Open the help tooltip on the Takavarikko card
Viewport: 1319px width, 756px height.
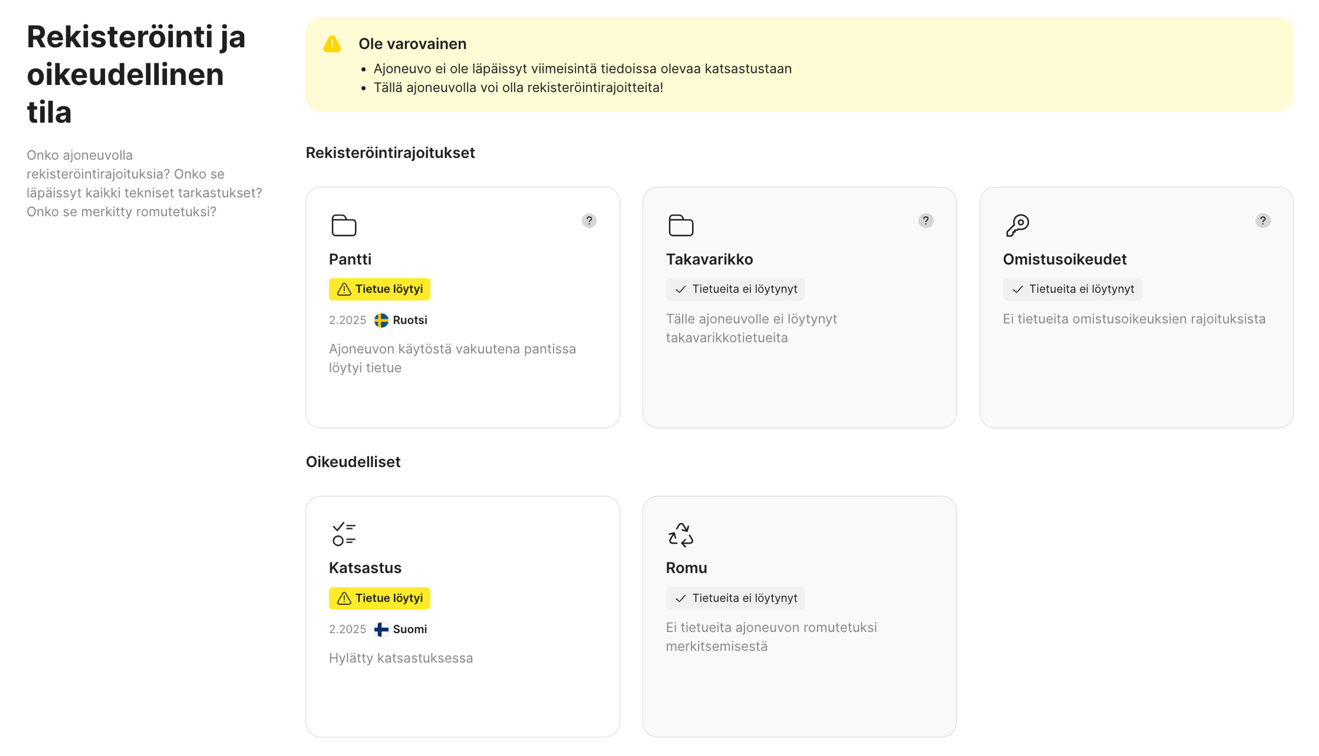[x=926, y=221]
